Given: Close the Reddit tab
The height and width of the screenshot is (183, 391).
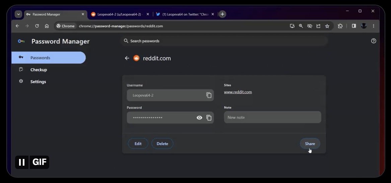Looking at the screenshot, I should [148, 14].
